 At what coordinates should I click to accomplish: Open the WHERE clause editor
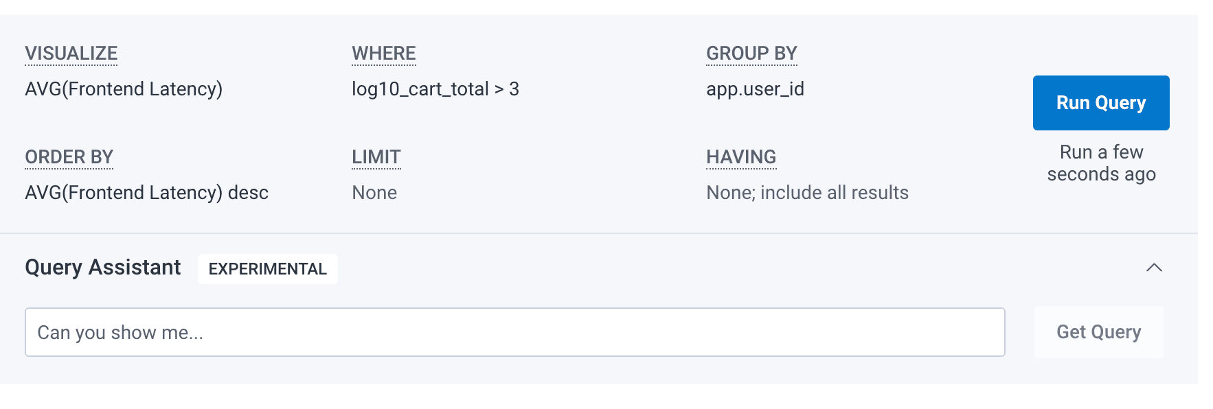(383, 52)
